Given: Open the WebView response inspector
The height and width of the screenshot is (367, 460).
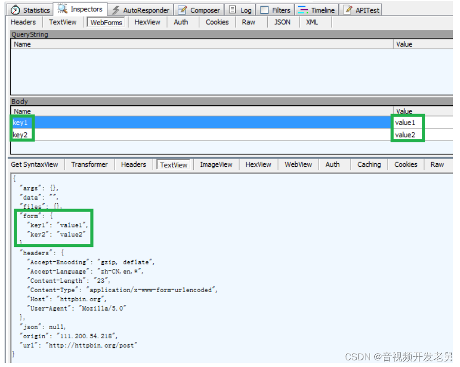Looking at the screenshot, I should 298,164.
